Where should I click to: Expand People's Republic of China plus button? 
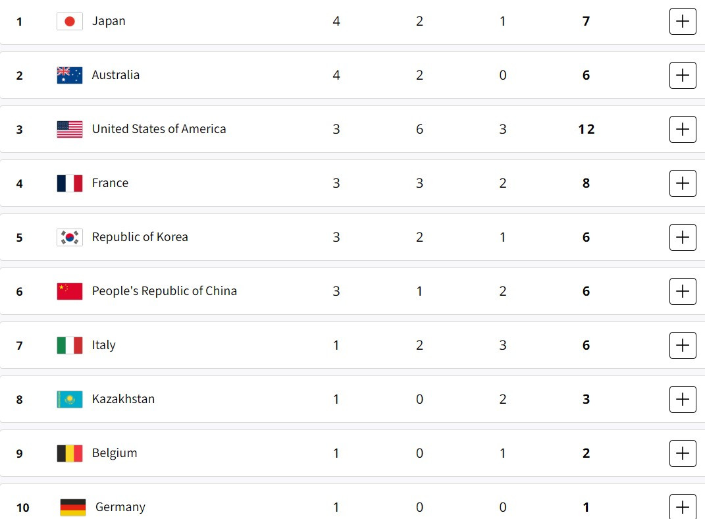pyautogui.click(x=683, y=291)
